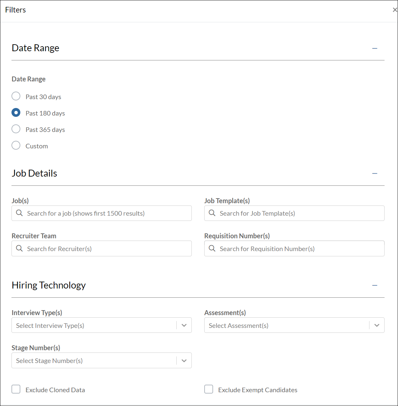Click the search icon in Job(s) field
The height and width of the screenshot is (406, 398).
click(x=19, y=213)
